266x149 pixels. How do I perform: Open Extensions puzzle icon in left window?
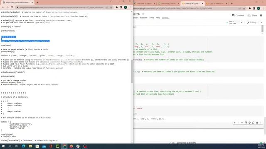pos(116,7)
